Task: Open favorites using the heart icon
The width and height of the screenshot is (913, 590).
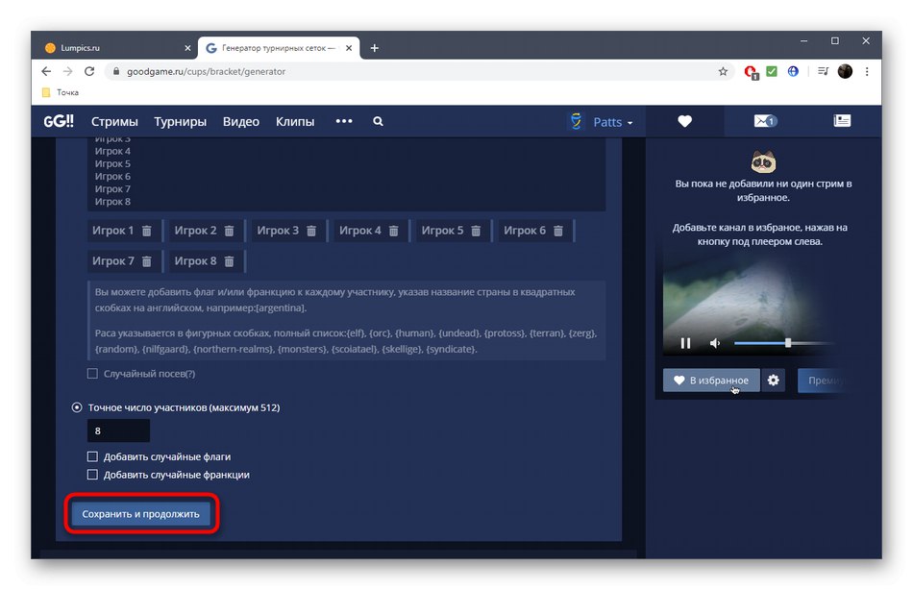Action: coord(684,121)
